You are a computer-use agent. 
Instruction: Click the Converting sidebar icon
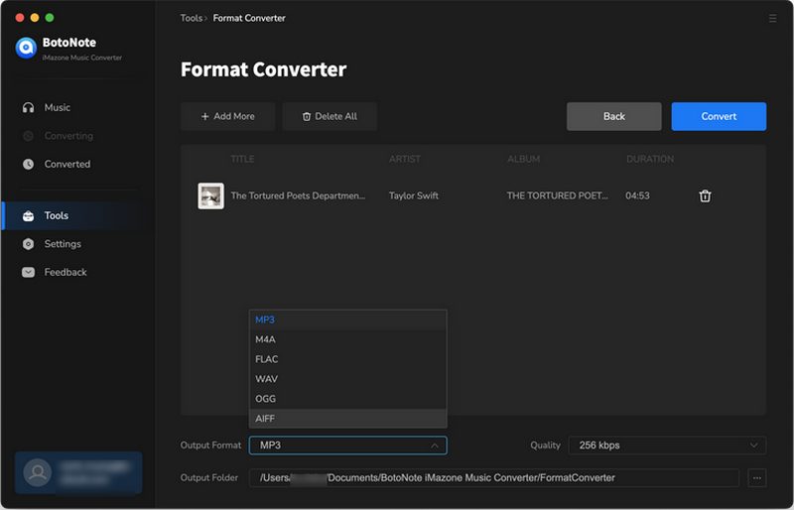click(x=29, y=136)
